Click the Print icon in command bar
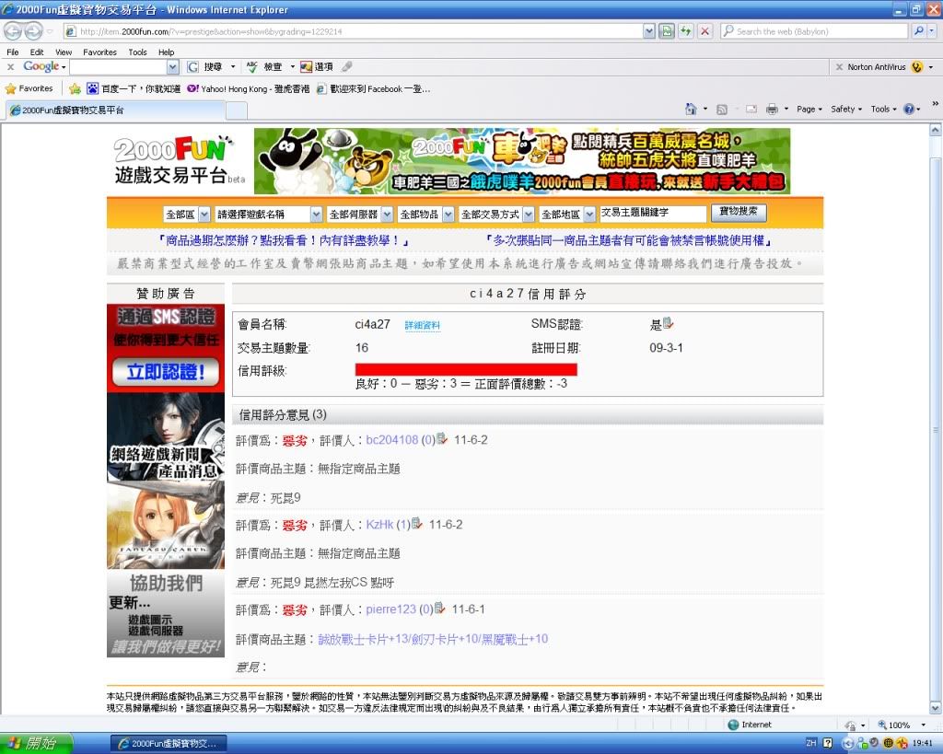The width and height of the screenshot is (943, 754). [x=770, y=109]
